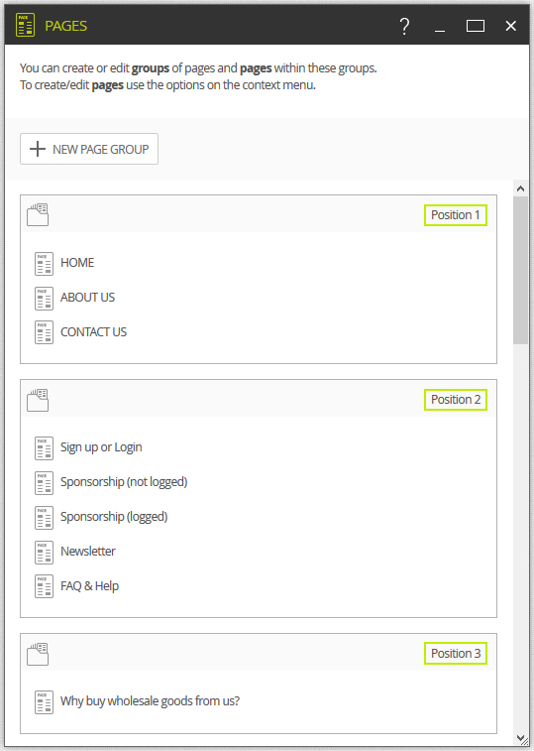Select the Position 3 label

click(x=456, y=654)
